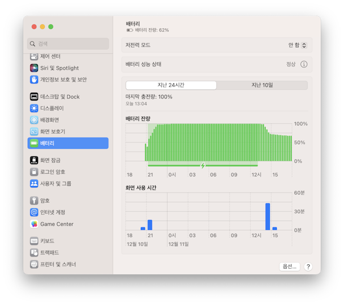
Task: Select Siri 및 Spotlight sidebar item
Action: [x=68, y=68]
